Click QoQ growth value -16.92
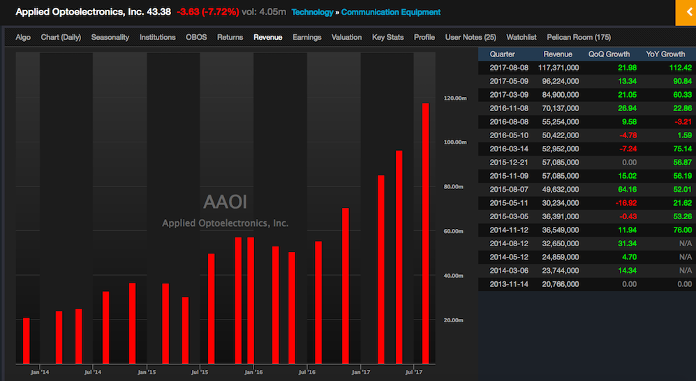This screenshot has width=696, height=381. click(x=626, y=203)
